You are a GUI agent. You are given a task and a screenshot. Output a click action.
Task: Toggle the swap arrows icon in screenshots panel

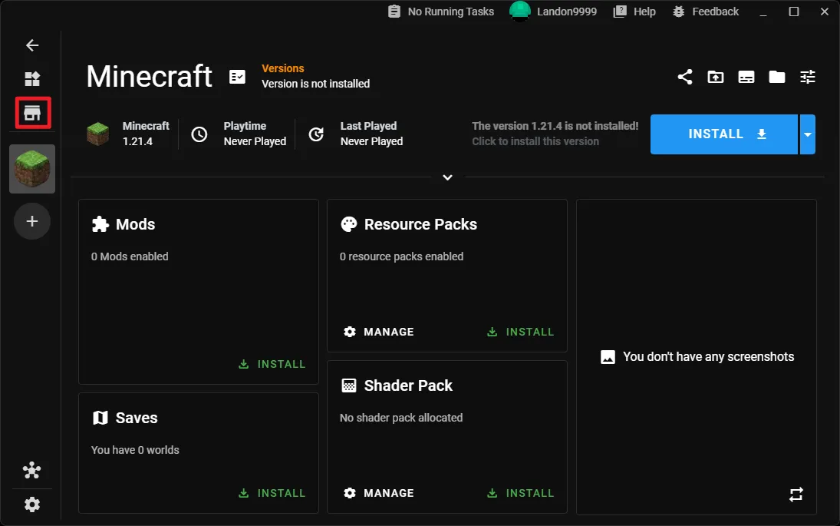[x=796, y=494]
